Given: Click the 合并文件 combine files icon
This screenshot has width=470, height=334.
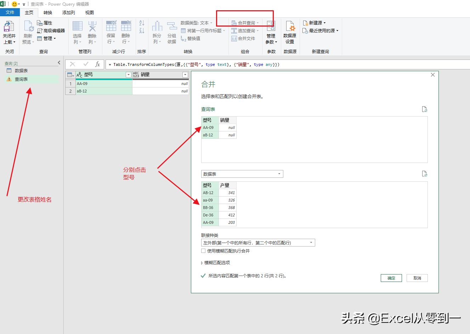Looking at the screenshot, I should coord(245,38).
